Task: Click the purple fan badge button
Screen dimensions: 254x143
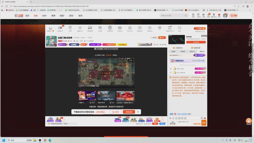Action: click(x=199, y=55)
